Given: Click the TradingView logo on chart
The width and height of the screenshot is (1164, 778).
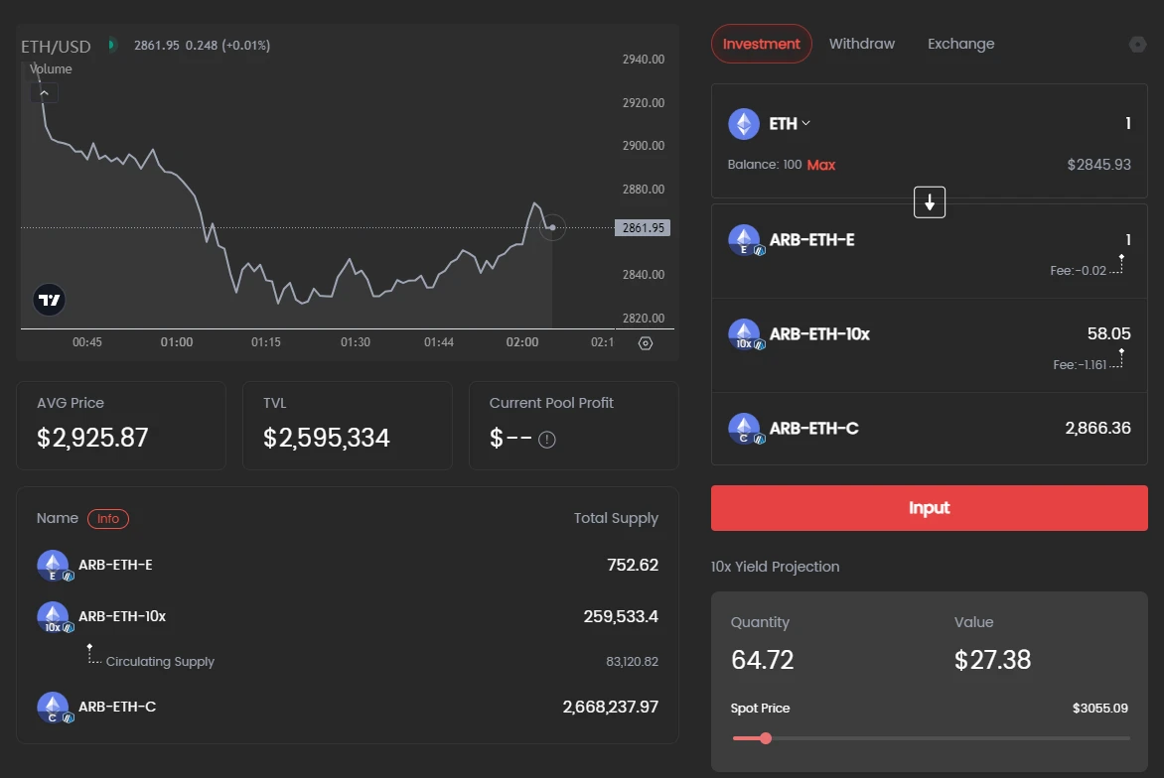Looking at the screenshot, I should click(x=50, y=300).
